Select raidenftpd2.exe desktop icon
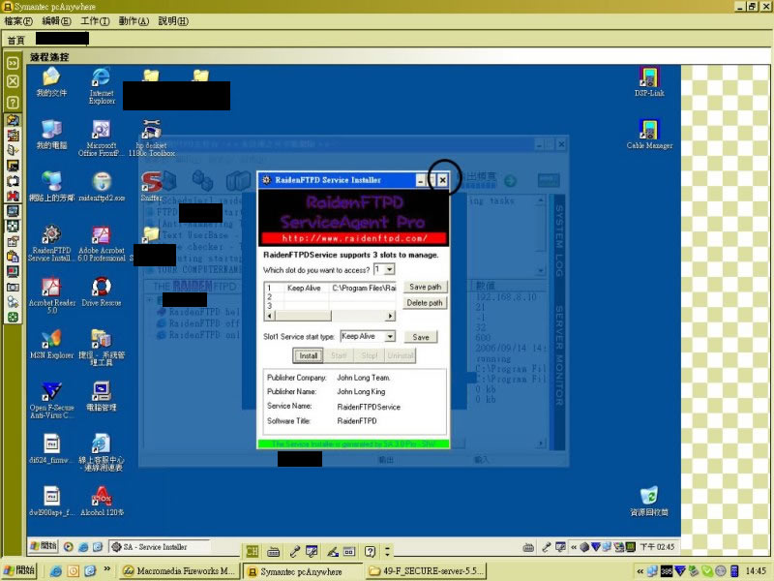The width and height of the screenshot is (774, 581). (x=102, y=187)
